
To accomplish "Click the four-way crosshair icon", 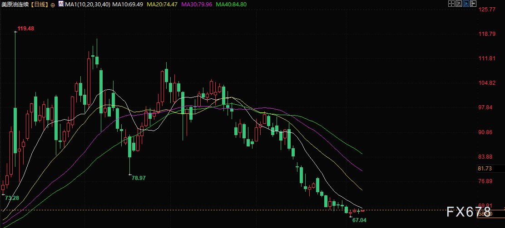I will 451,4.
